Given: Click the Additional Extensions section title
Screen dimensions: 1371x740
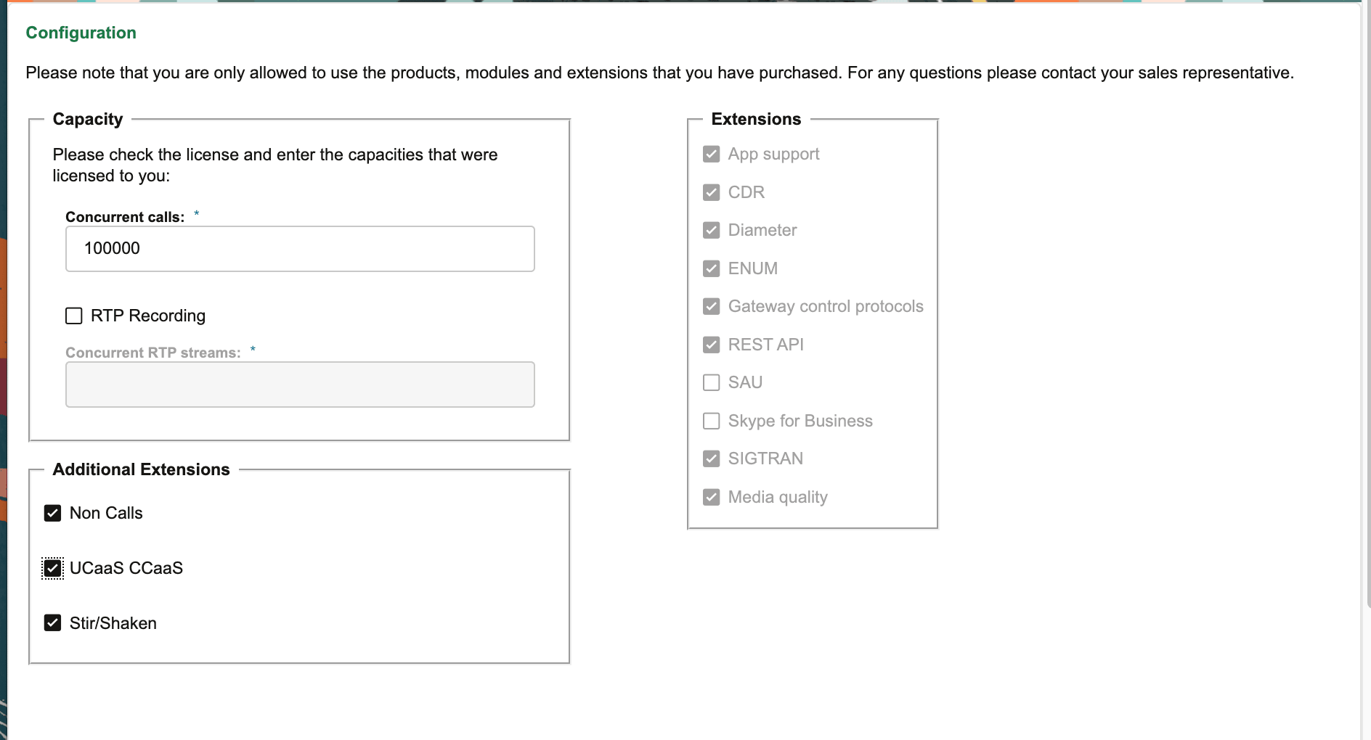Looking at the screenshot, I should click(141, 469).
